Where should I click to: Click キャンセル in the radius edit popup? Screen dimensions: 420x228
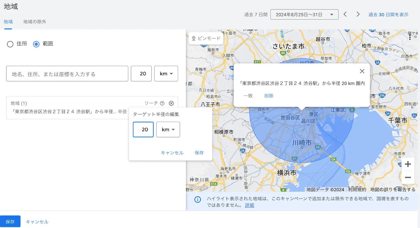[x=172, y=153]
